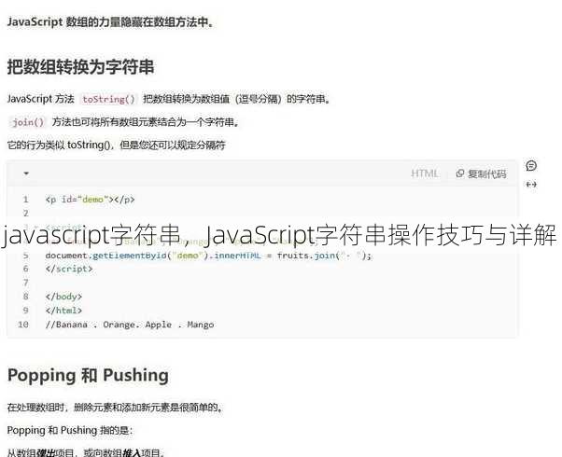Screen dimensions: 562x457
Task: Select code line 1 with p id demo
Action: 90,200
